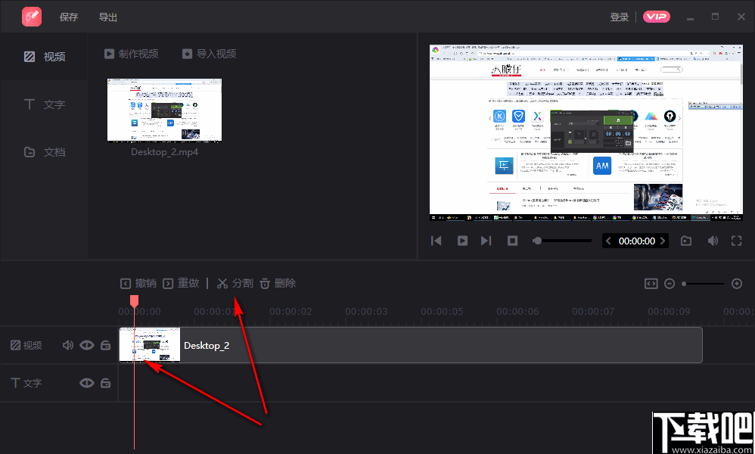This screenshot has width=755, height=454.
Task: Click the fit-timeline-to-window icon
Action: (651, 283)
